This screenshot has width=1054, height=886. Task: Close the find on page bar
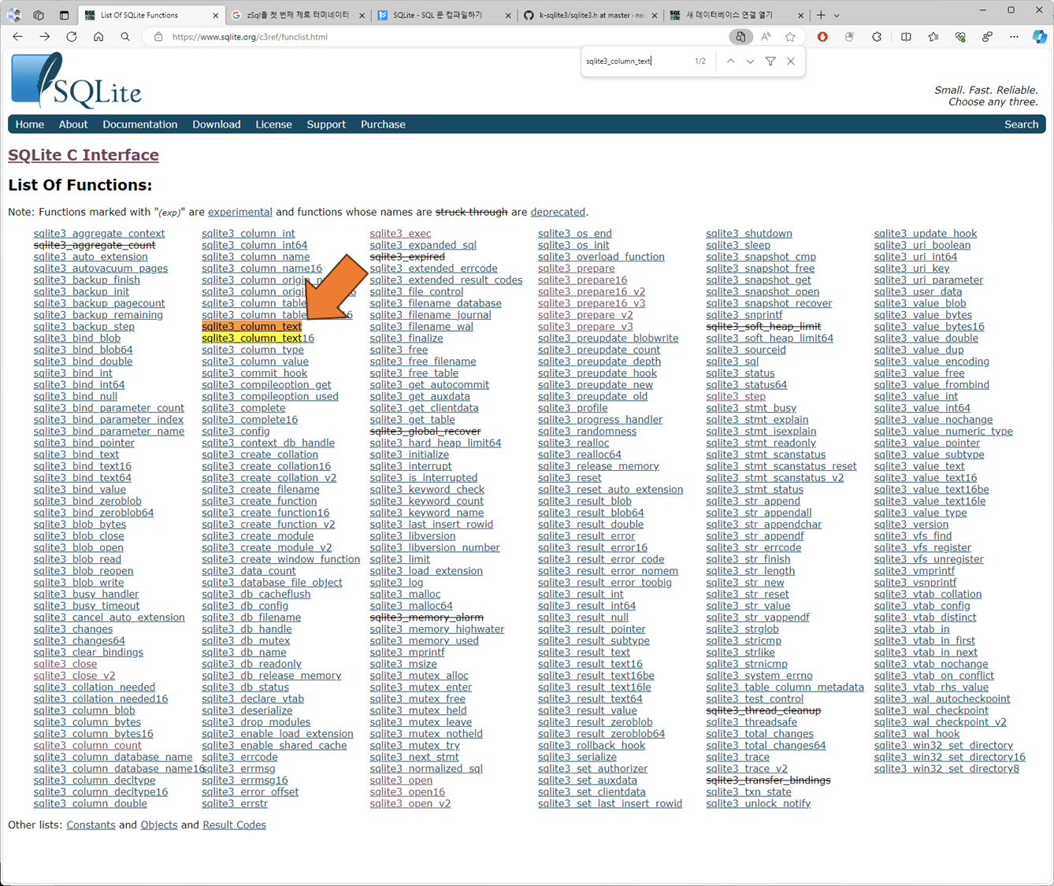(x=791, y=61)
